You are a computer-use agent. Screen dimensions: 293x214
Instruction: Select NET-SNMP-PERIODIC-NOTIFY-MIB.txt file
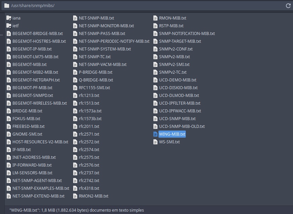pos(114,41)
